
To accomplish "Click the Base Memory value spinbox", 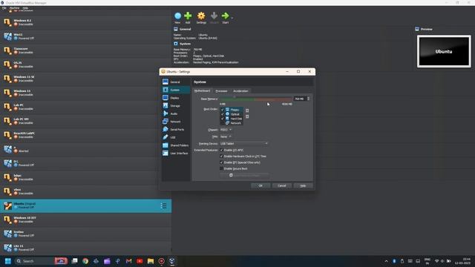I will (x=300, y=99).
